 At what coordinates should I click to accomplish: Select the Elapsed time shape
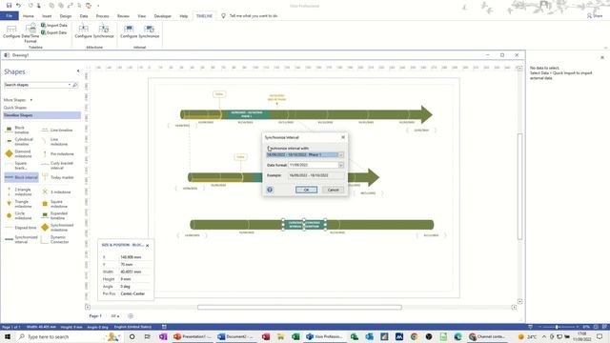click(x=21, y=228)
